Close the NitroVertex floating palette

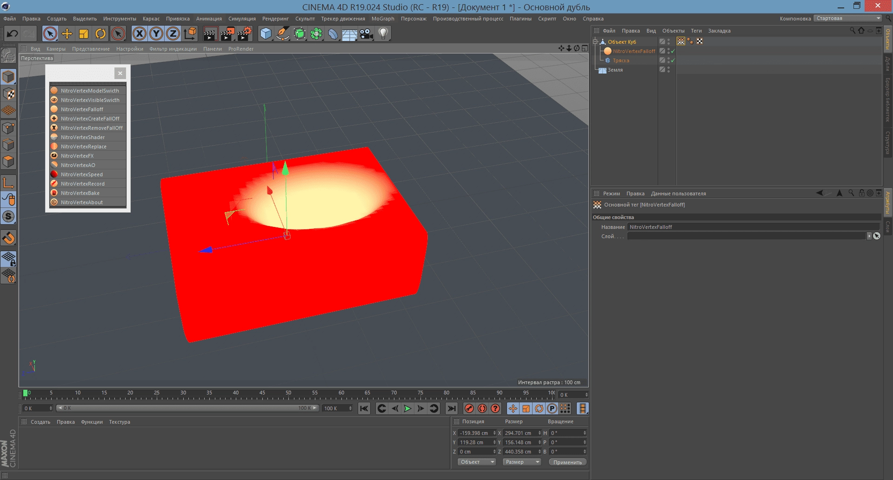click(120, 73)
